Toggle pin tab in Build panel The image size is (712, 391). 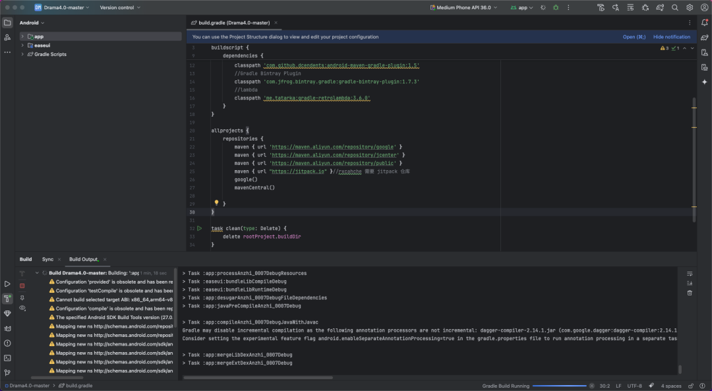[22, 297]
